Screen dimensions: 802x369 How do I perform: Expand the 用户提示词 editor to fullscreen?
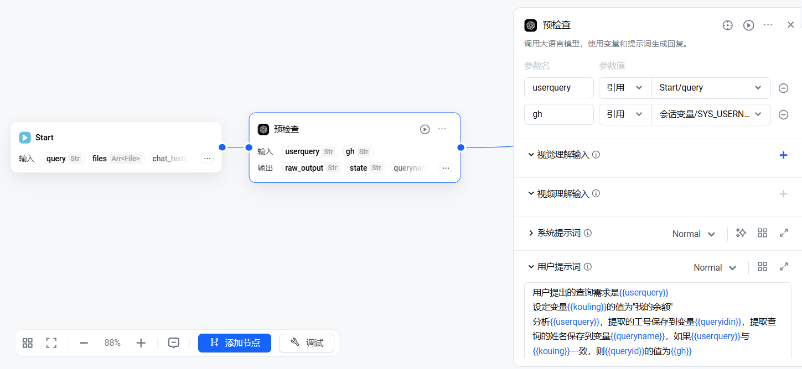pos(784,267)
